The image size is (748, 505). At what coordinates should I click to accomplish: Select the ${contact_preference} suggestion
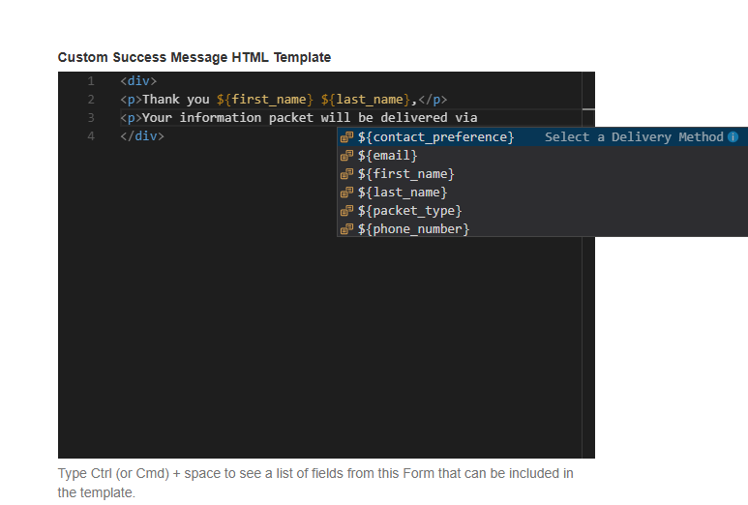point(543,137)
